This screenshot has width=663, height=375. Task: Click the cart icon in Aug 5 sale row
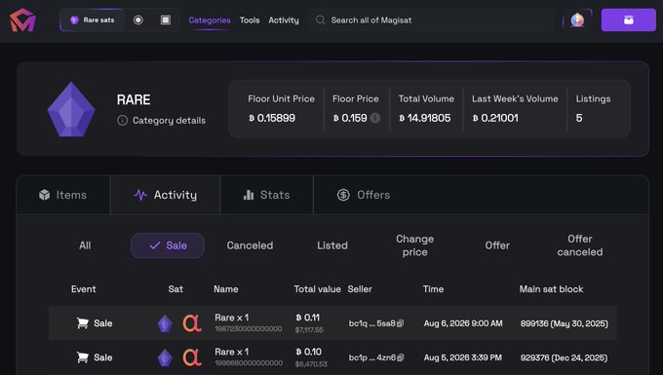point(83,357)
